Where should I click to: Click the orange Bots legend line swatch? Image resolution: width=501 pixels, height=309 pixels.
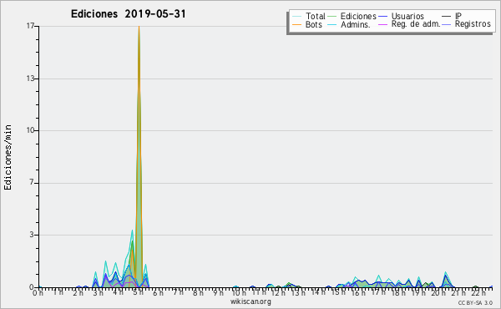point(297,24)
